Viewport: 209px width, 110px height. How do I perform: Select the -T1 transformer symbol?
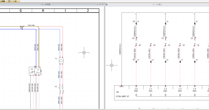(x=61, y=61)
